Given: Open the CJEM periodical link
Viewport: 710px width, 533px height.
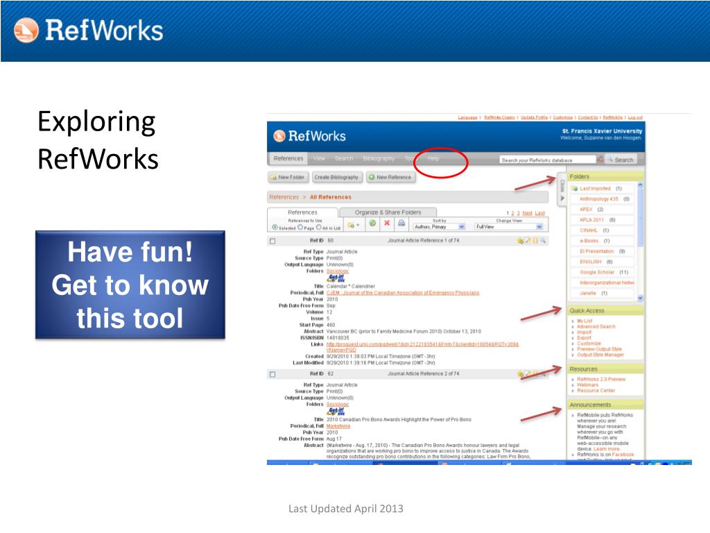Looking at the screenshot, I should (403, 293).
